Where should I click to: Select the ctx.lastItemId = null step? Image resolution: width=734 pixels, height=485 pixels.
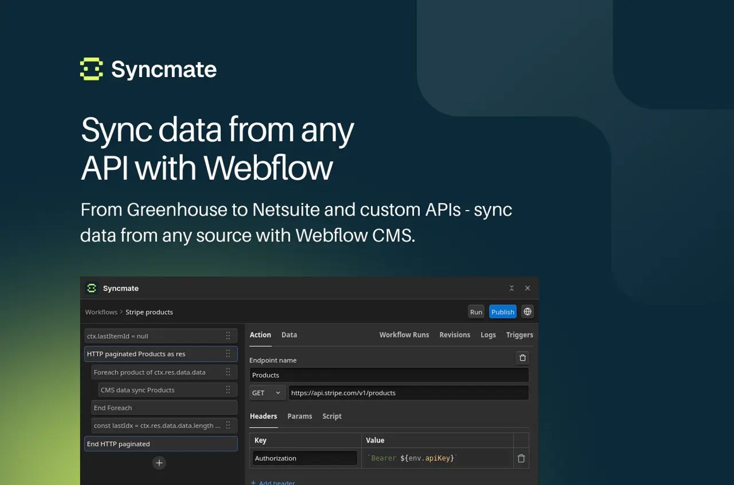[161, 336]
